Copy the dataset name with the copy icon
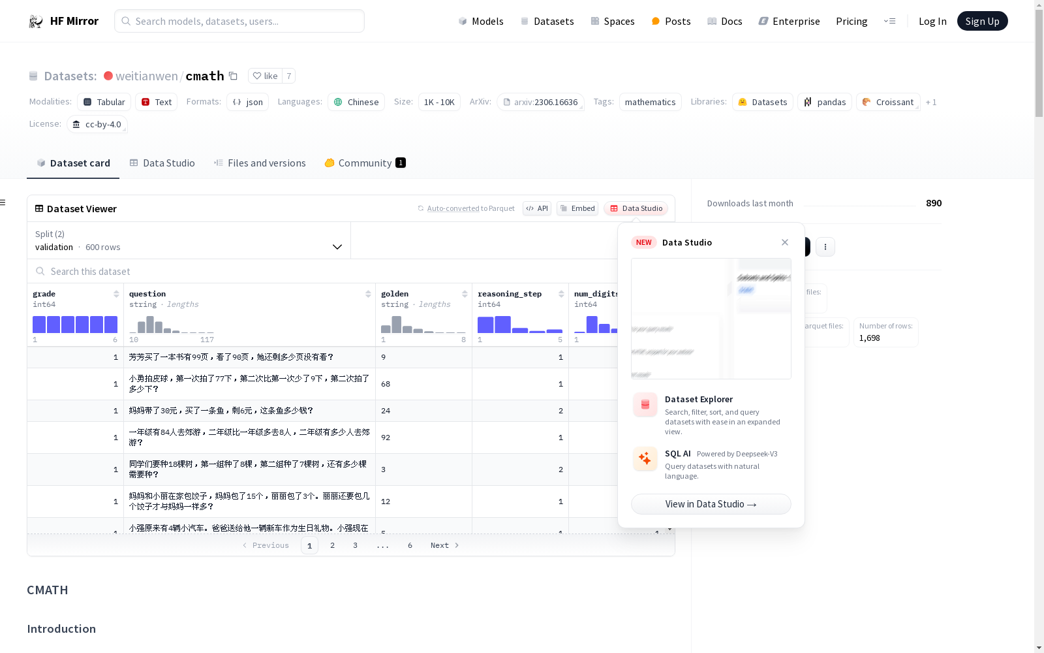 click(x=233, y=76)
